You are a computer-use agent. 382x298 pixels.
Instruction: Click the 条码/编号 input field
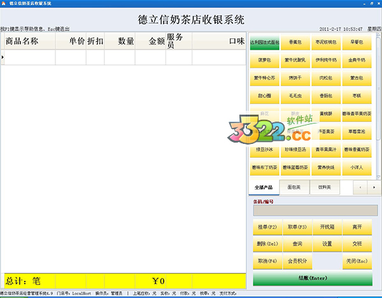[x=312, y=210]
